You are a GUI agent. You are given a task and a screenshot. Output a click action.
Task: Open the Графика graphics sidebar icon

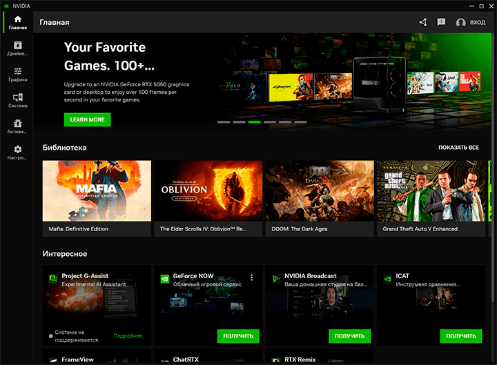18,74
